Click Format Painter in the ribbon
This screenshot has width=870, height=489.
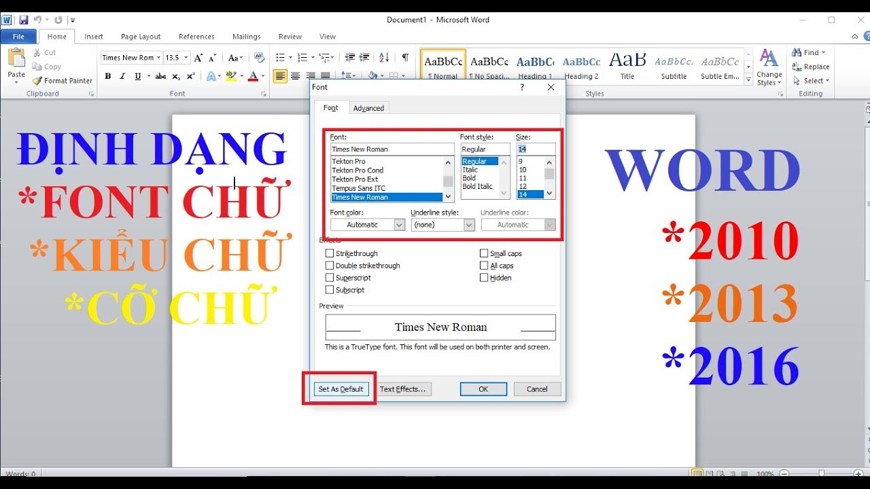click(x=62, y=80)
